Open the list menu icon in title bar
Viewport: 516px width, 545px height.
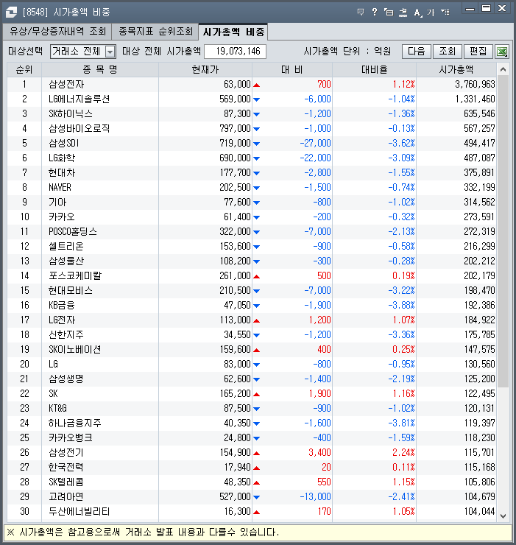(x=445, y=13)
